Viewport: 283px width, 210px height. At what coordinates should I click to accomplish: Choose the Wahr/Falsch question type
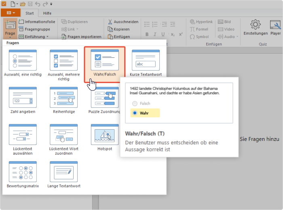pyautogui.click(x=105, y=65)
